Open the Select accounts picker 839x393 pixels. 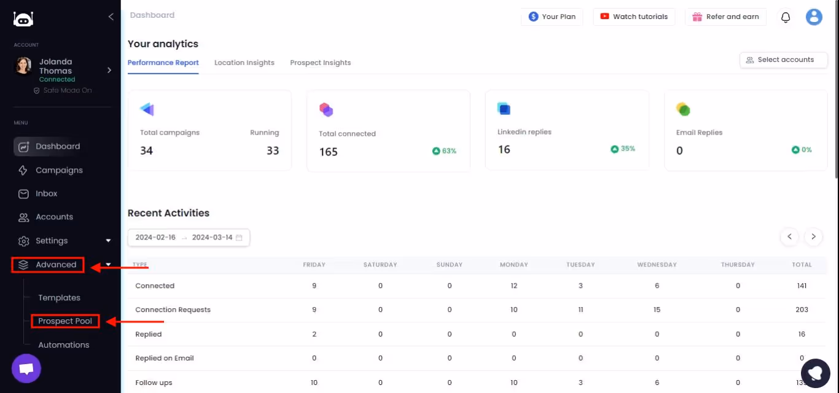[783, 60]
